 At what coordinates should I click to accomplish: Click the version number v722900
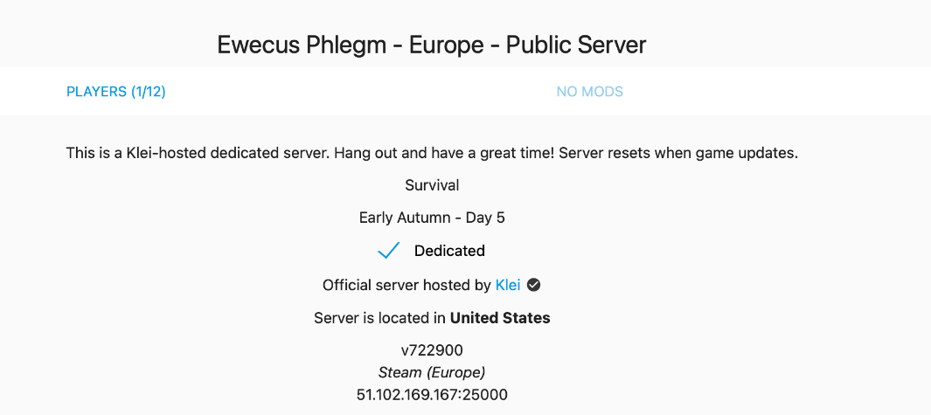[432, 351]
